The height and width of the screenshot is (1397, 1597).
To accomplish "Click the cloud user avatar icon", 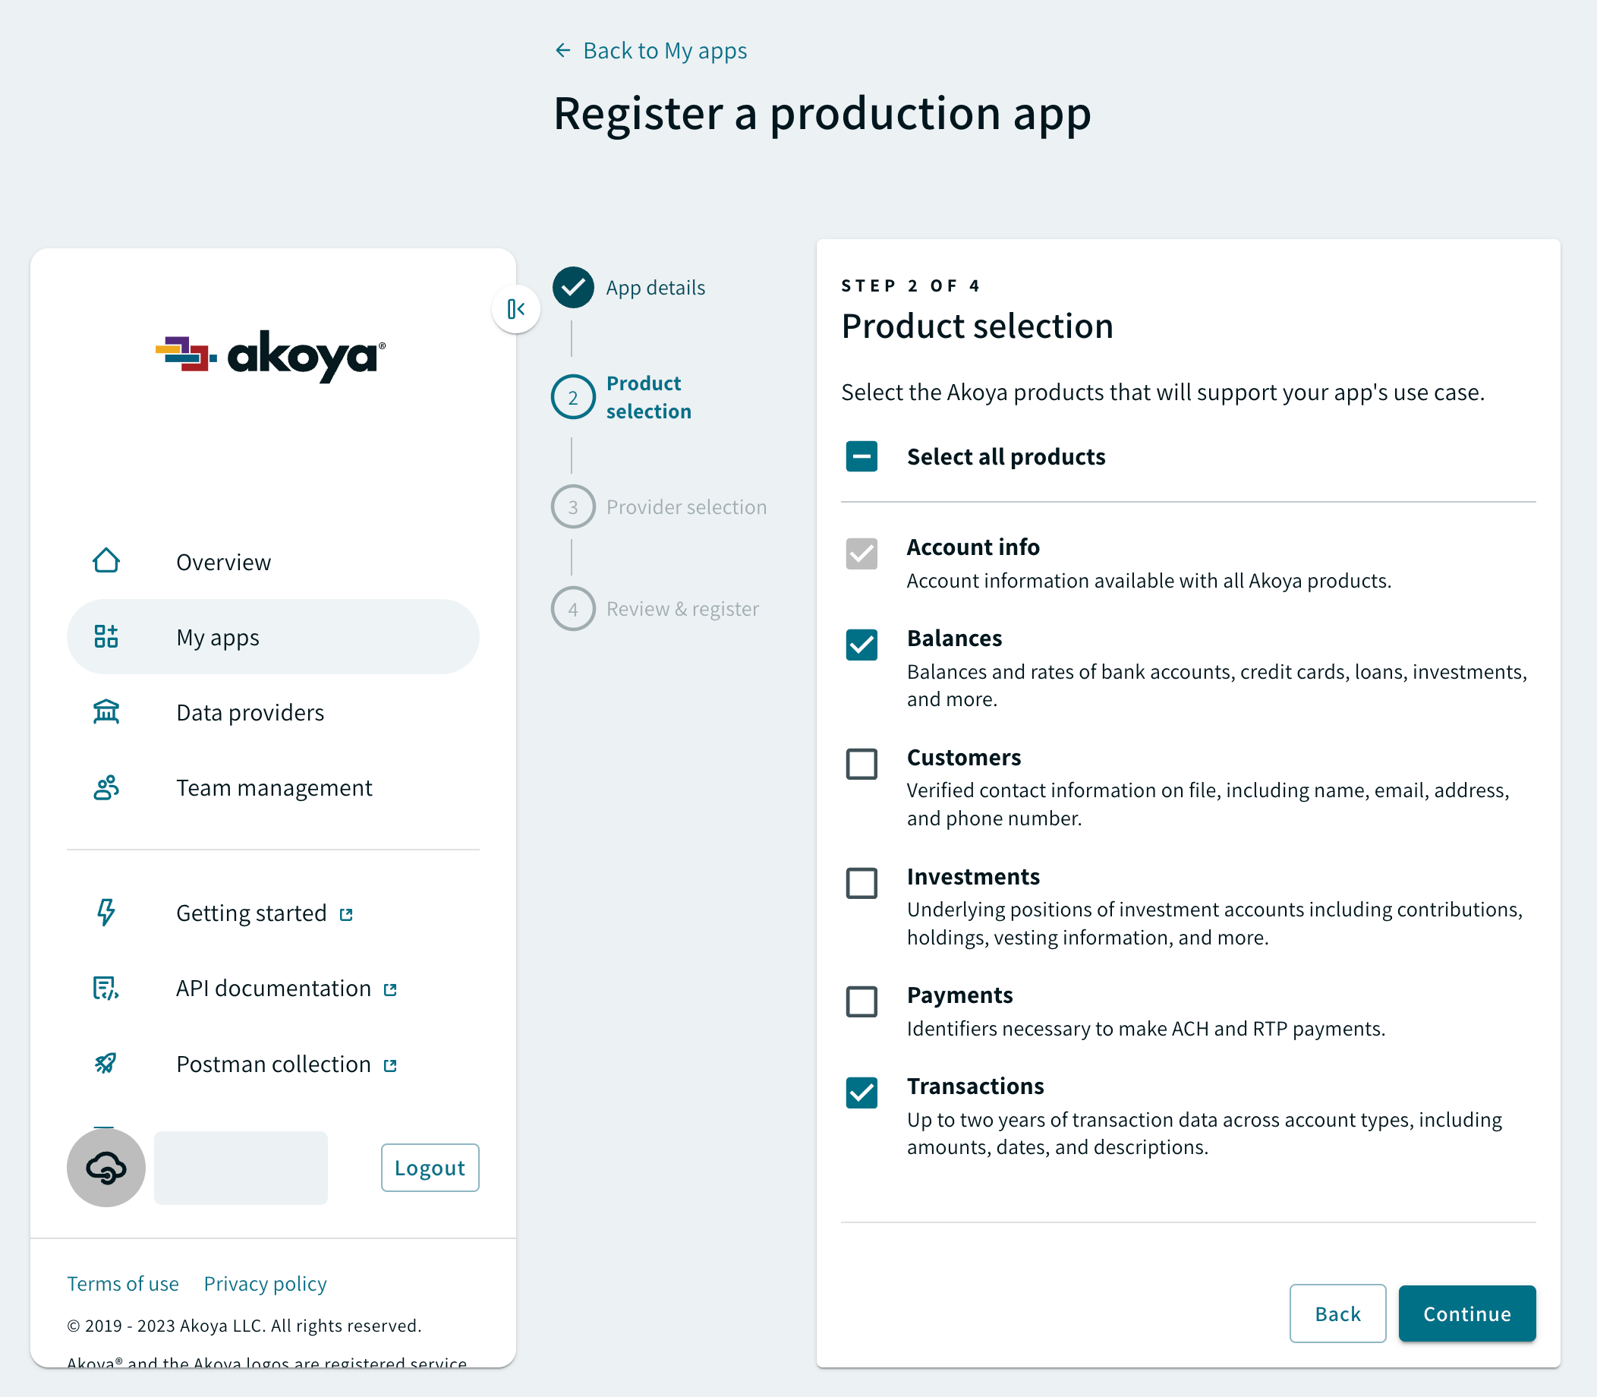I will coord(106,1167).
